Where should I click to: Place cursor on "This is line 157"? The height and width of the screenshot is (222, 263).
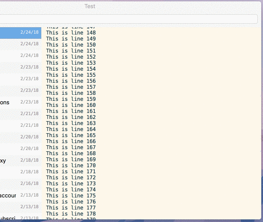71,87
